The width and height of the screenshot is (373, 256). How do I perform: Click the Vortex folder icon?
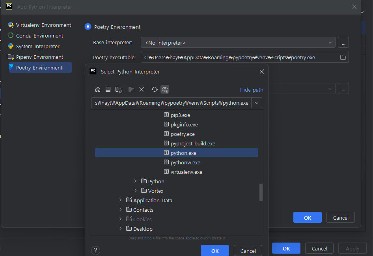[x=144, y=191]
